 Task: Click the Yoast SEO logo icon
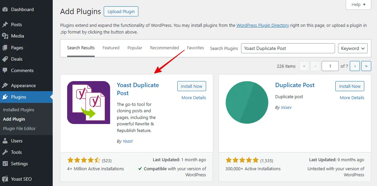(5, 179)
